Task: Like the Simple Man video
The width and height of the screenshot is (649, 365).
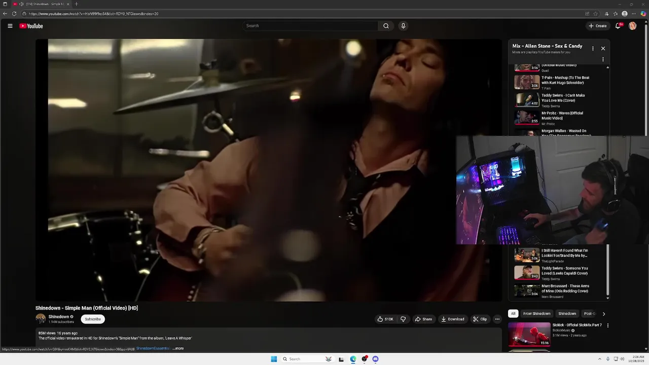Action: click(385, 319)
